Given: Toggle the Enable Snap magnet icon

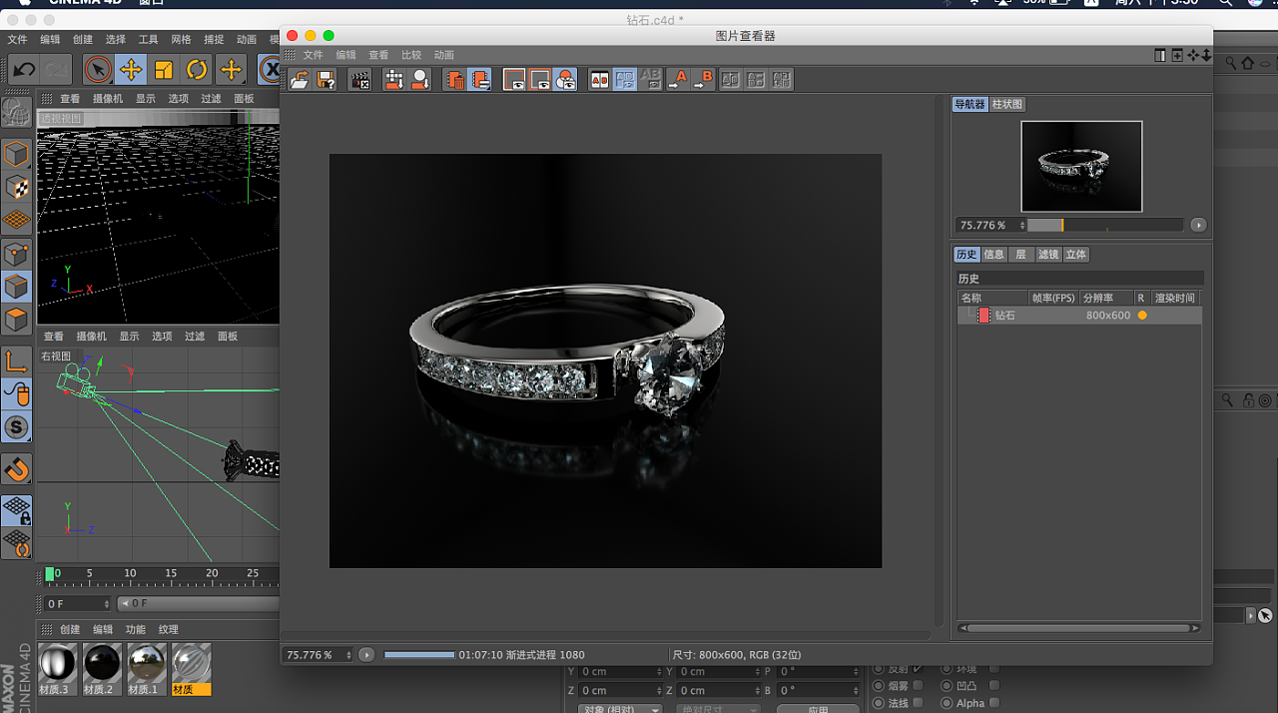Looking at the screenshot, I should tap(16, 469).
